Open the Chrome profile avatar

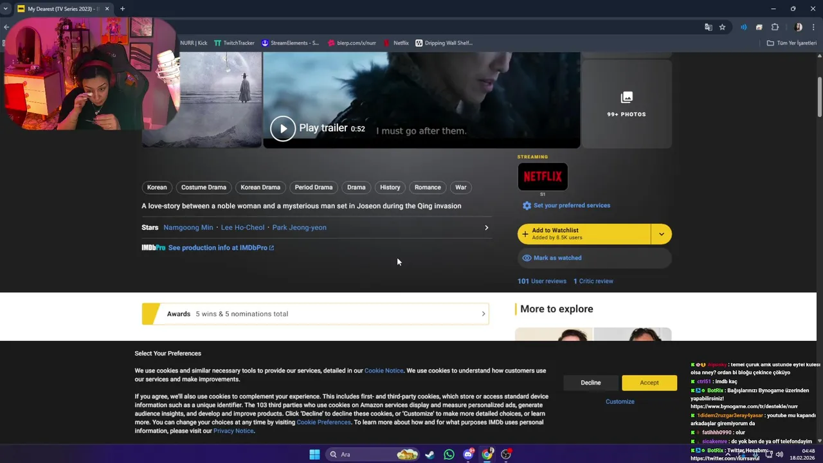point(798,27)
